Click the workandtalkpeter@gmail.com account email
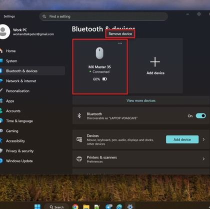 [x=33, y=34]
